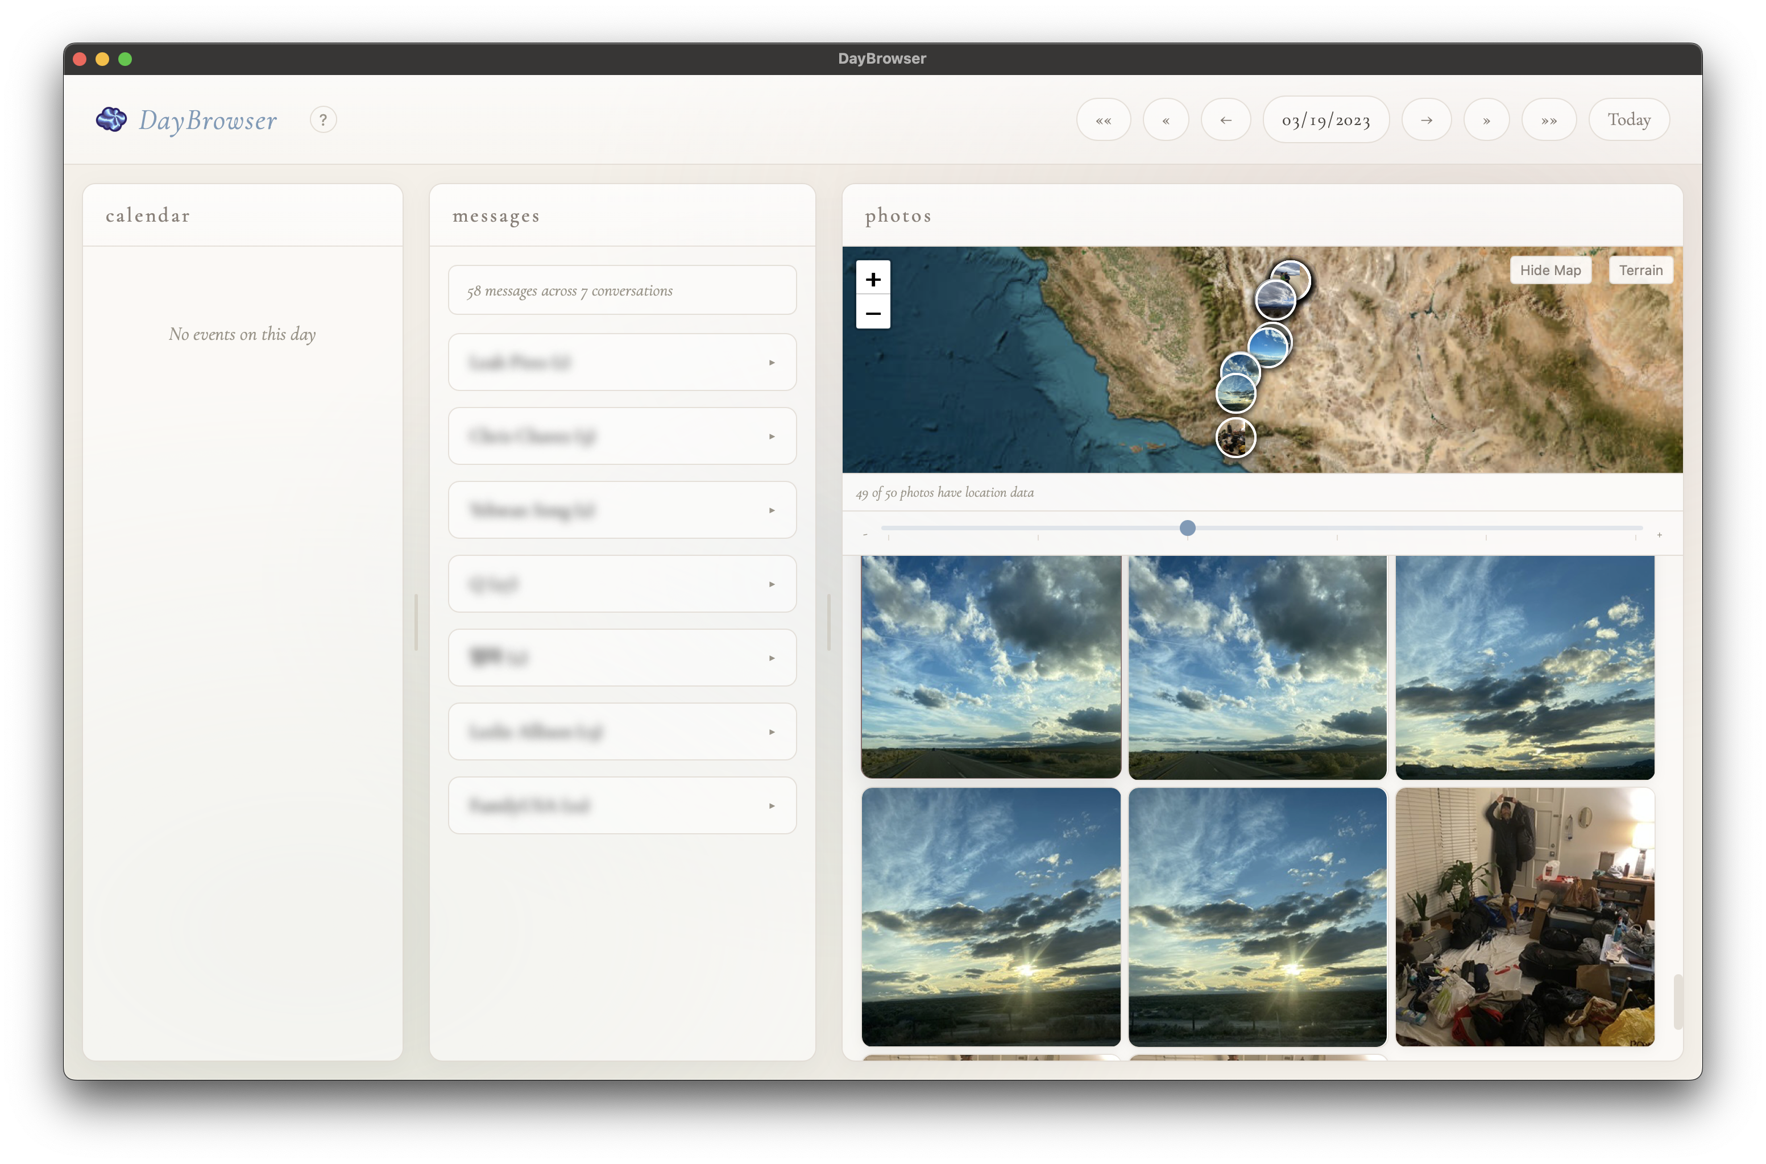Click Hide Map toggle button

[1550, 270]
